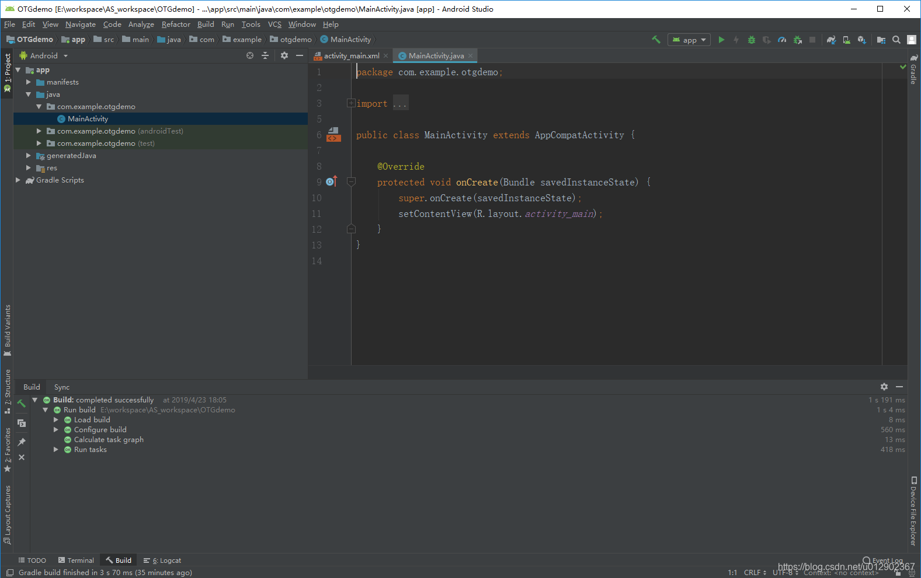
Task: Expand the generatedJava folder
Action: point(29,156)
